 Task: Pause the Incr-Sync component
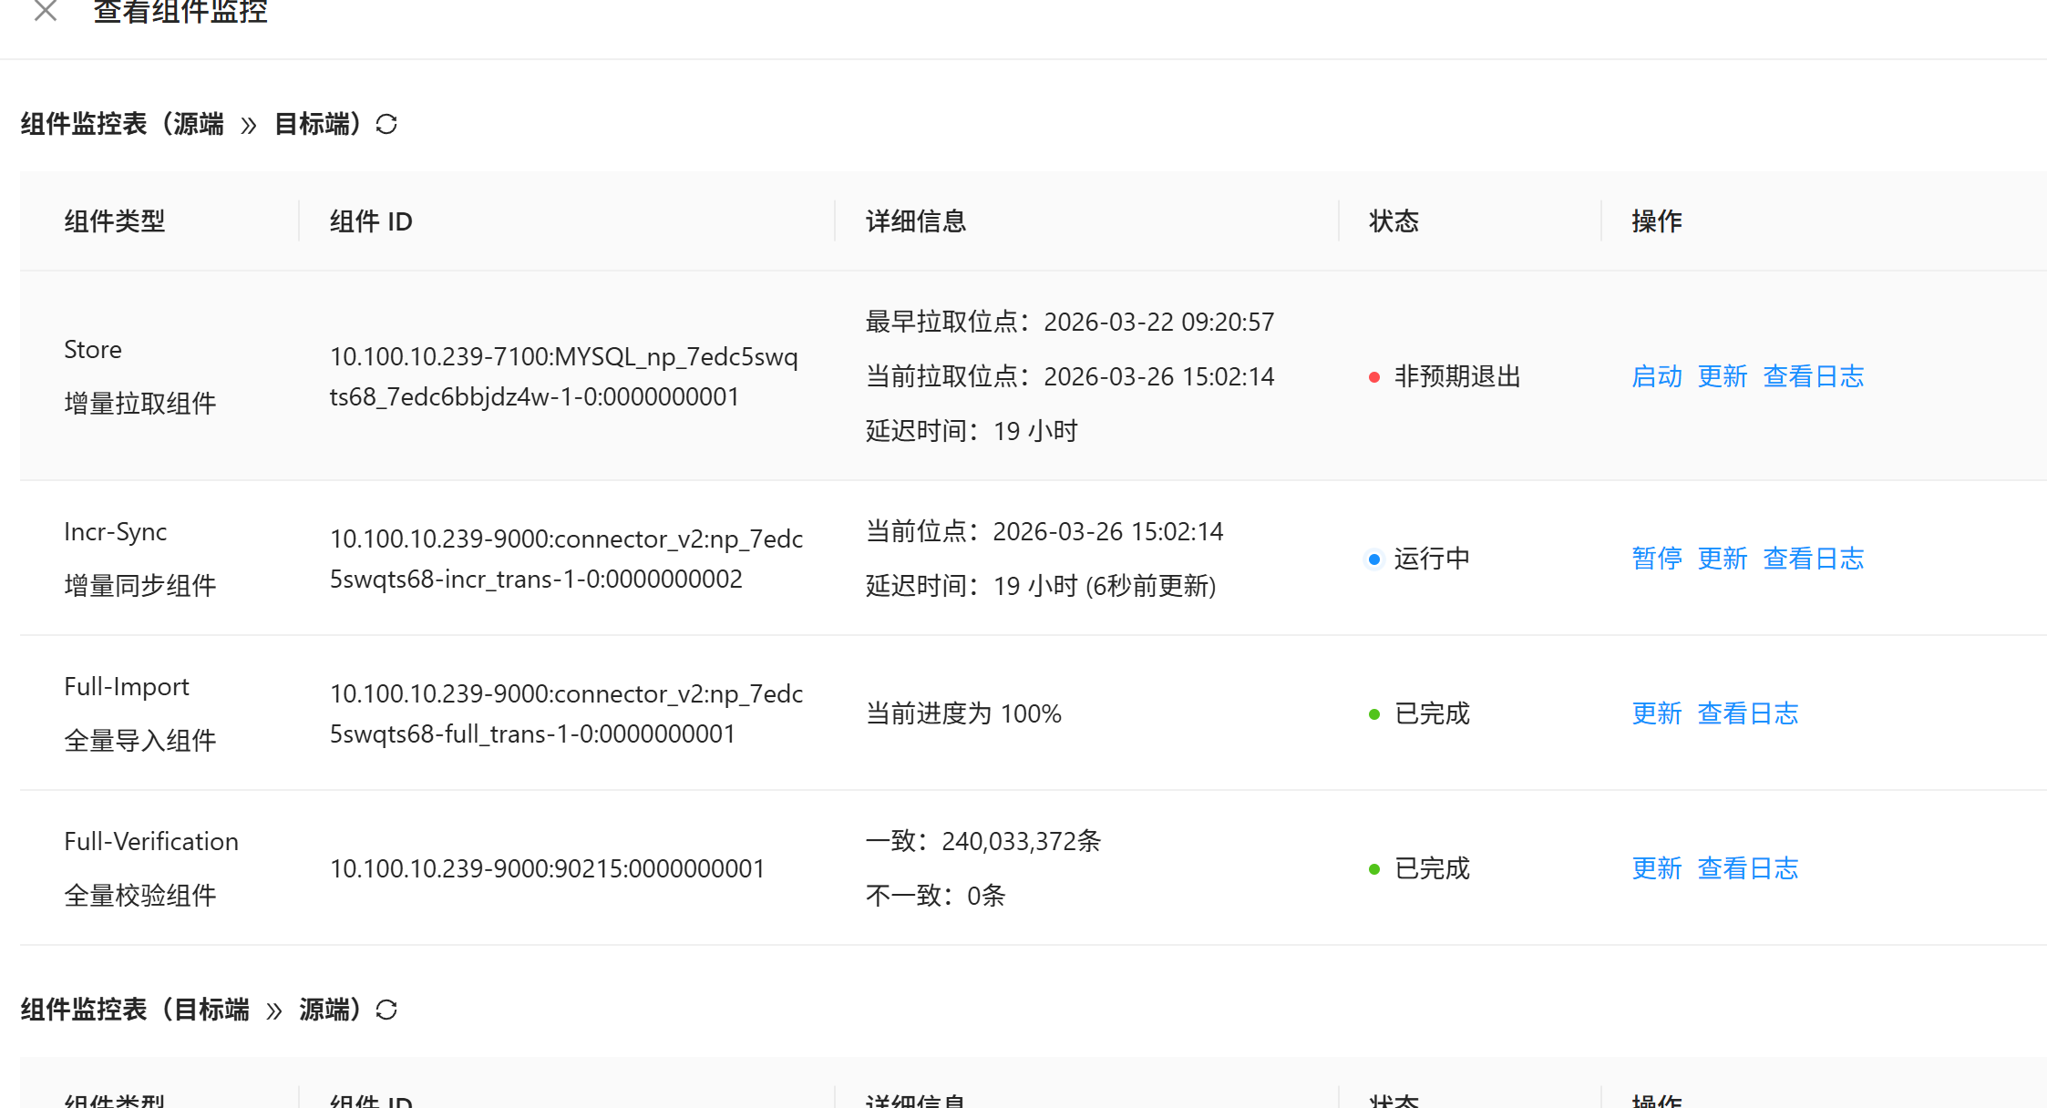coord(1656,559)
